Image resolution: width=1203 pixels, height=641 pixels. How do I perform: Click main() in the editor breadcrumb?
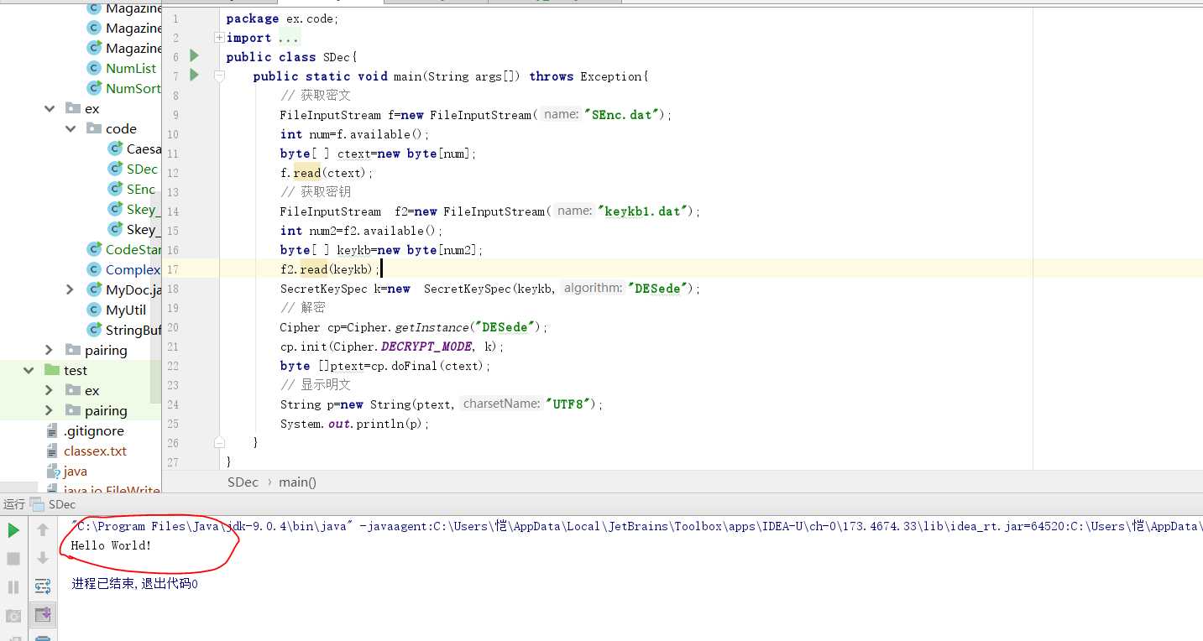(298, 482)
